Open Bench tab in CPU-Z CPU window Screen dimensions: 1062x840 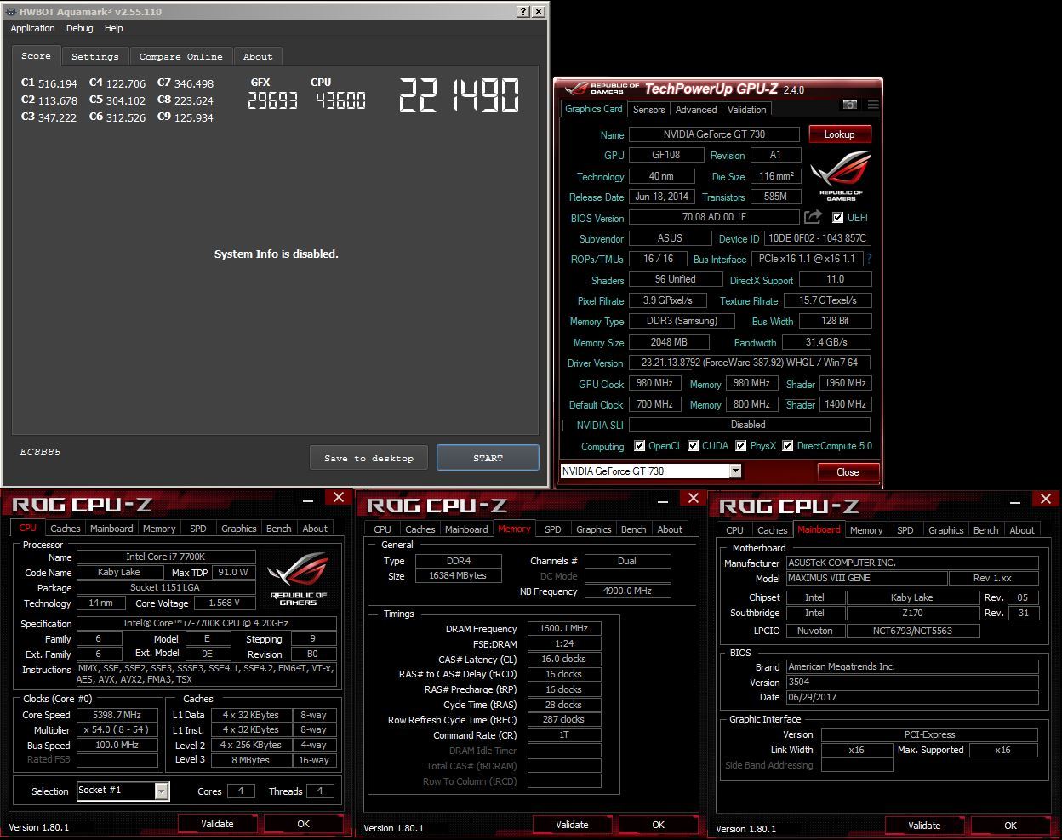[x=279, y=529]
